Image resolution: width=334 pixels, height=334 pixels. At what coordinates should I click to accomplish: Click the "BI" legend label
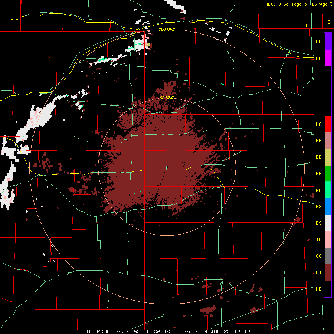pyautogui.click(x=318, y=272)
